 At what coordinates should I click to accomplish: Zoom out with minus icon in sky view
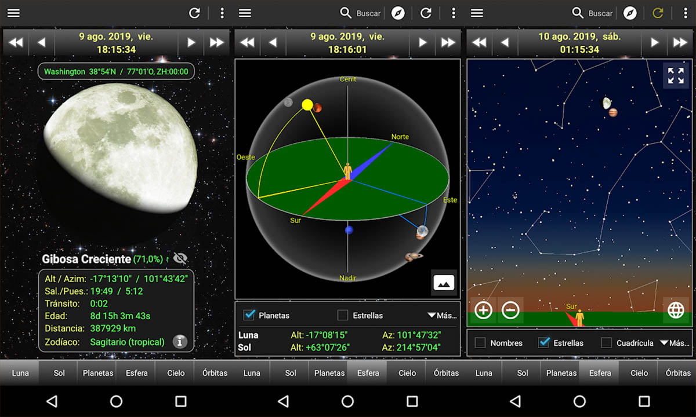[510, 310]
